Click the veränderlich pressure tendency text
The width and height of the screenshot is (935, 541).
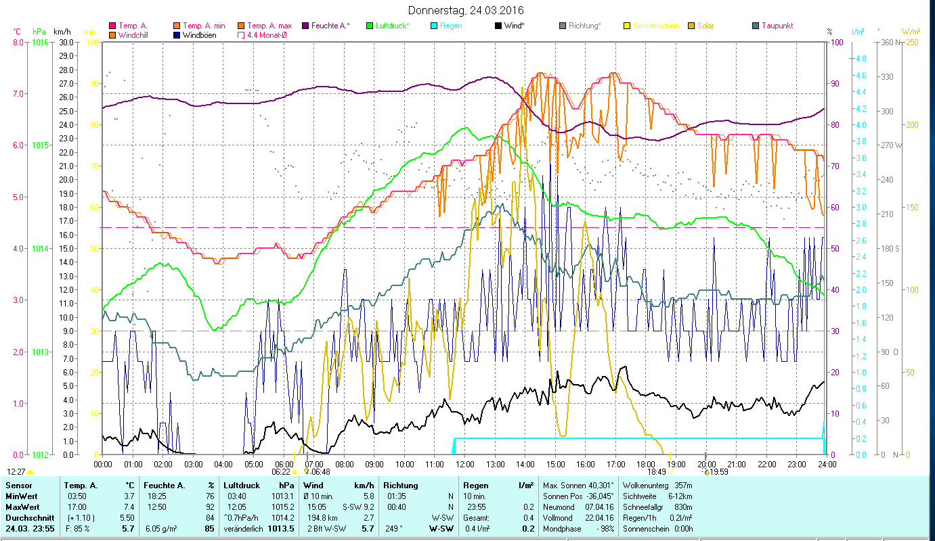pos(244,528)
